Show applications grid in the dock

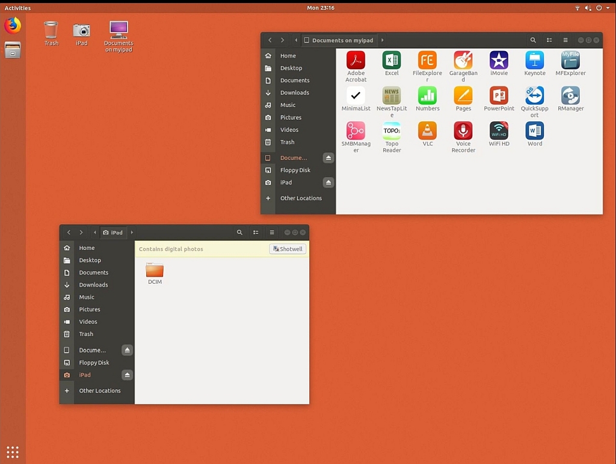coord(13,452)
